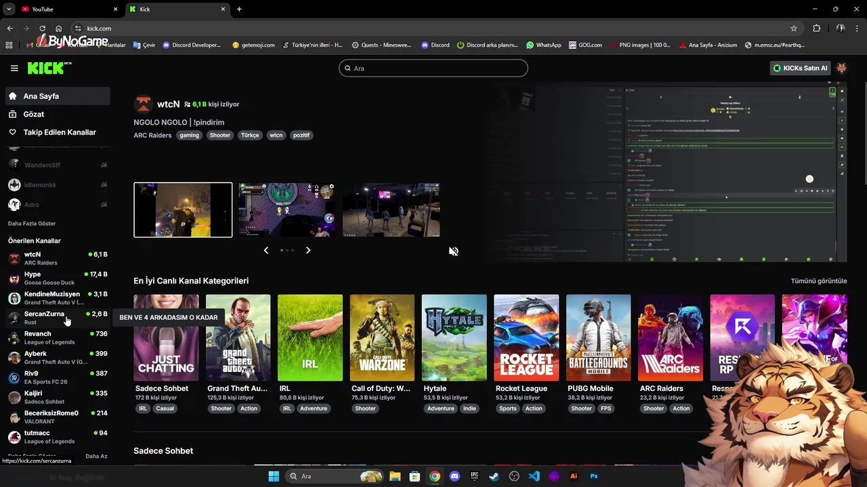Image resolution: width=867 pixels, height=487 pixels.
Task: Click wtcN channel avatar in featured header
Action: tap(143, 104)
